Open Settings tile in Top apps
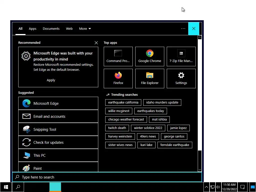This screenshot has width=256, height=192. point(181,78)
